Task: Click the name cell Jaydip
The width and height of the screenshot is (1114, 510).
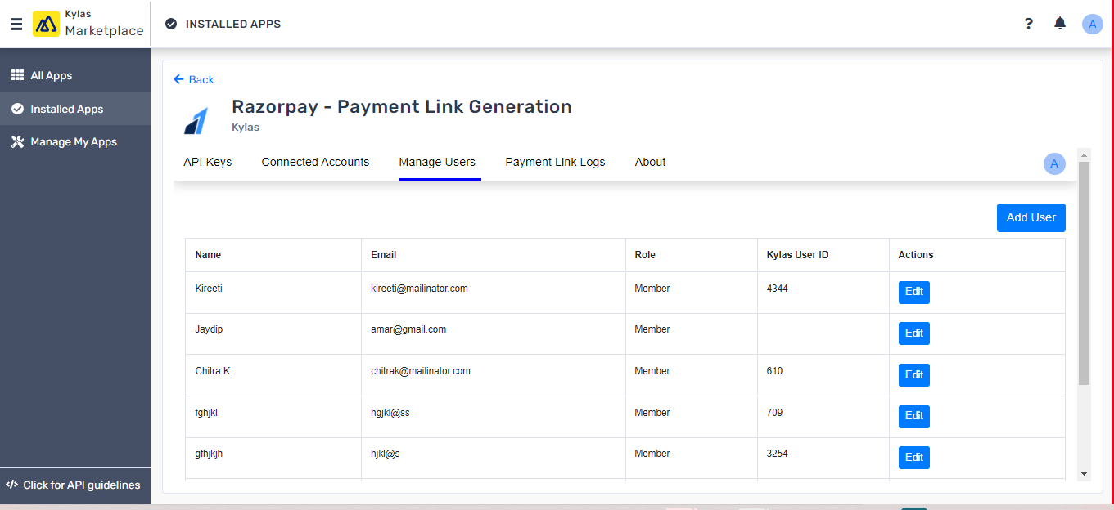Action: click(x=209, y=329)
